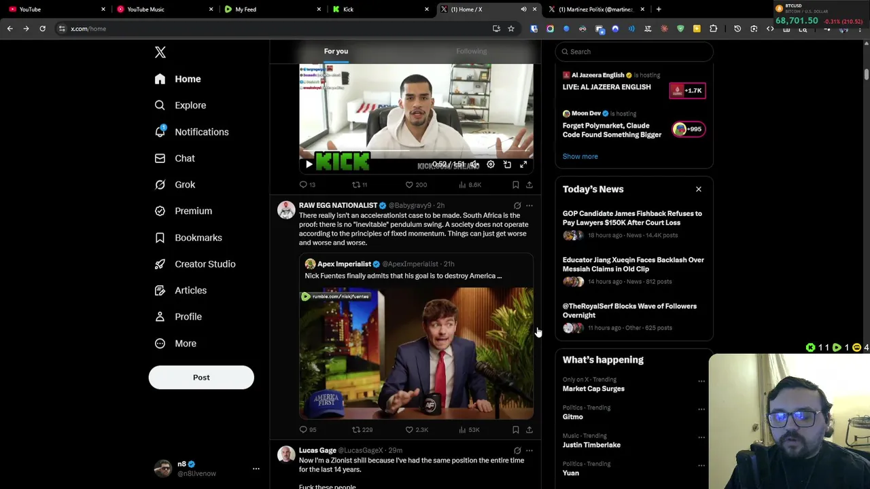This screenshot has height=489, width=870.
Task: Switch to the For you tab
Action: click(336, 51)
